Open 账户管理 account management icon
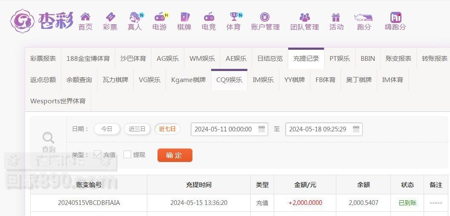Image resolution: width=450 pixels, height=216 pixels. tap(265, 17)
